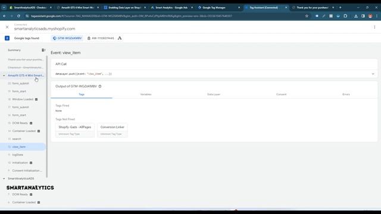Viewport: 381px width, 214px height.
Task: Switch to the Enabling Data Layer on Shopify browser tab
Action: [x=125, y=8]
